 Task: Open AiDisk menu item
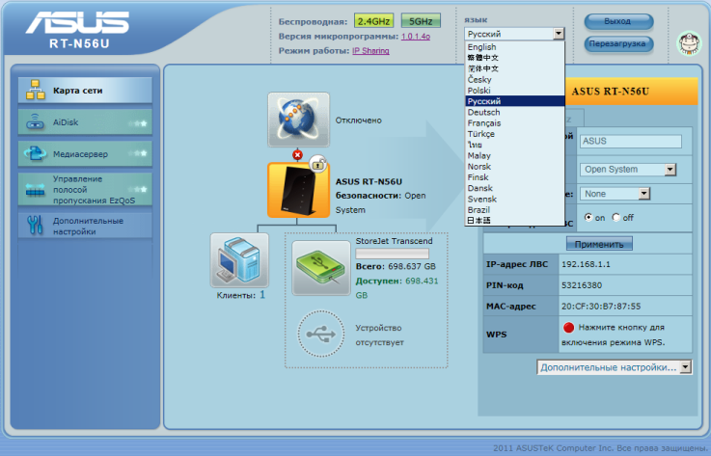tap(85, 121)
